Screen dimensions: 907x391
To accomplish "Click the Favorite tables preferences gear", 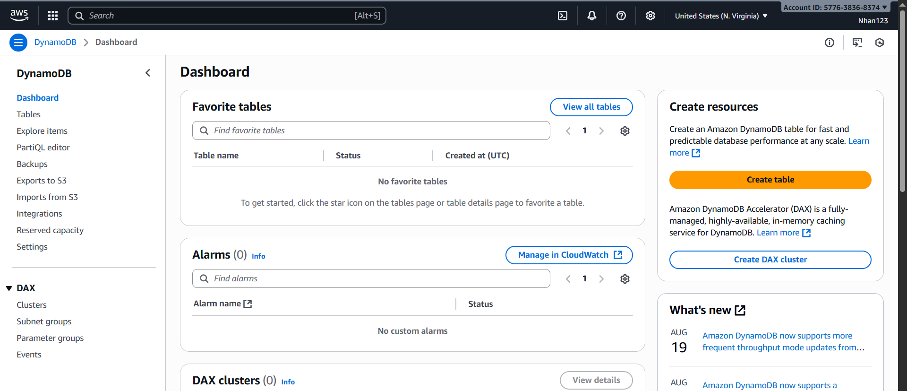I will 625,131.
